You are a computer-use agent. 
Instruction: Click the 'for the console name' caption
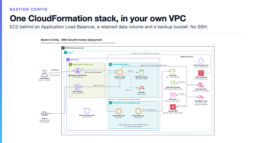point(201,79)
